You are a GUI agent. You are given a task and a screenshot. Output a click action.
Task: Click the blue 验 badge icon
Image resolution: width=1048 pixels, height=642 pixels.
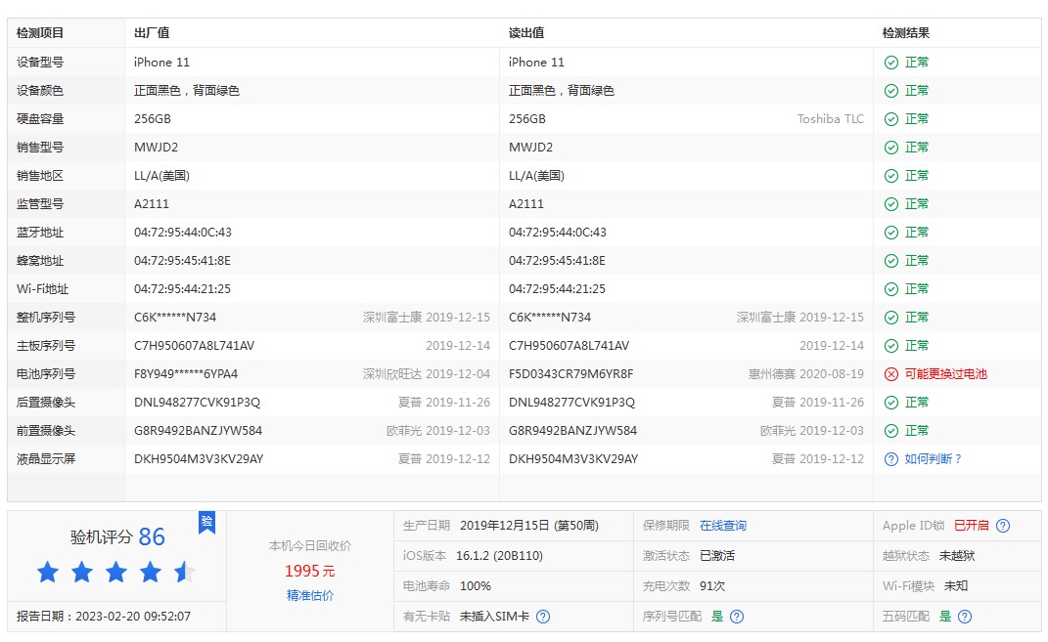click(206, 522)
